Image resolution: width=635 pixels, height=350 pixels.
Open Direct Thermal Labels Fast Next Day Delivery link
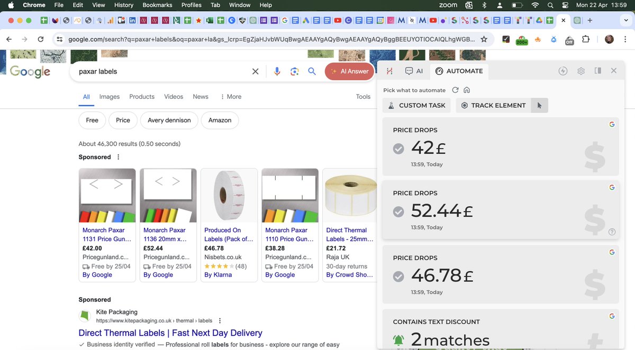point(170,333)
